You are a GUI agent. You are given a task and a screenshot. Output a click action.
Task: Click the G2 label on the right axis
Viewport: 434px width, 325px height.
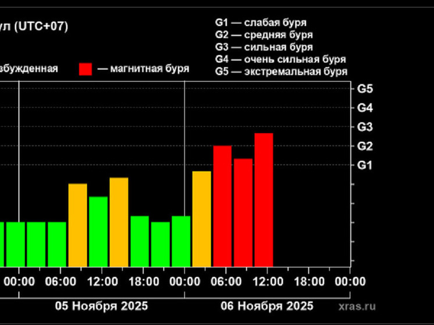(365, 146)
